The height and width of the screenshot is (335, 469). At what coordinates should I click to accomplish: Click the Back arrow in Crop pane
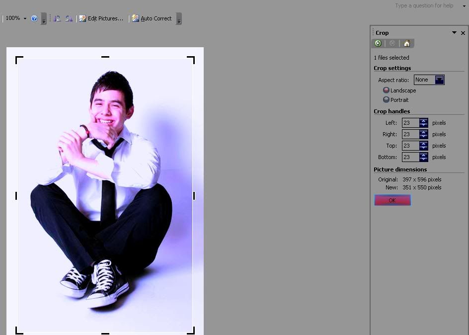[x=378, y=44]
